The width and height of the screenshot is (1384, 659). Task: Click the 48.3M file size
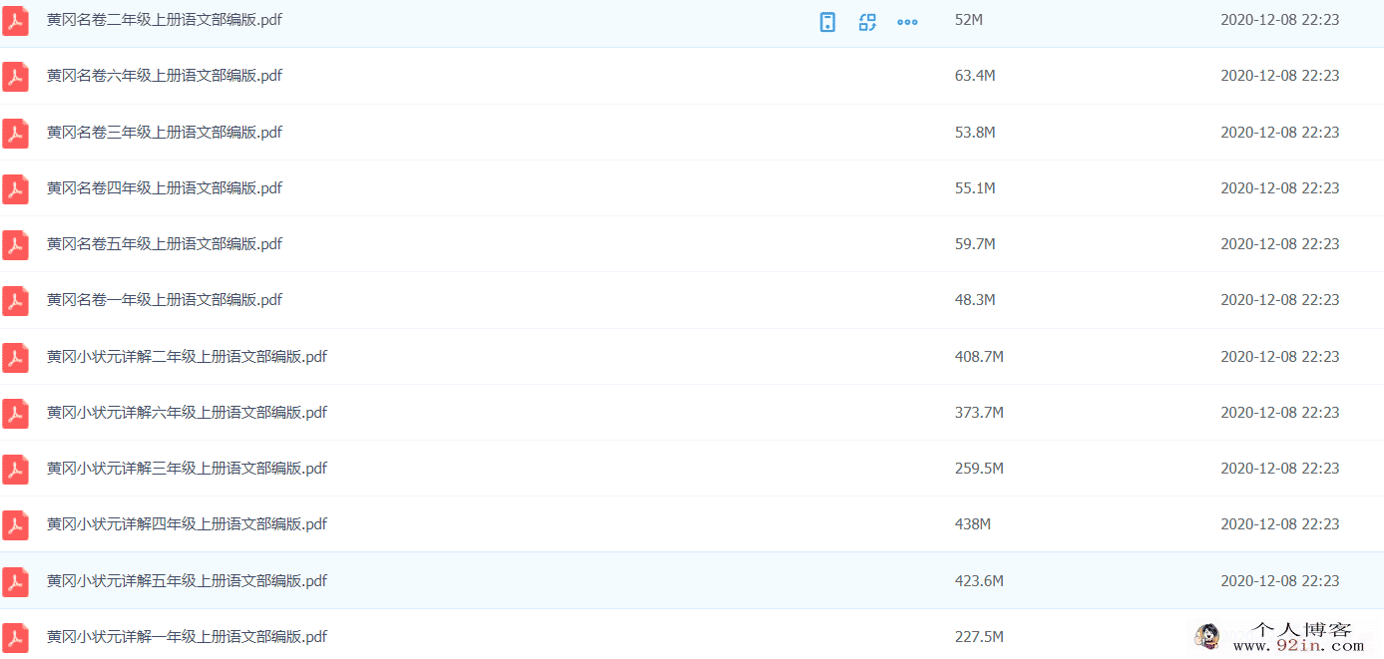975,300
